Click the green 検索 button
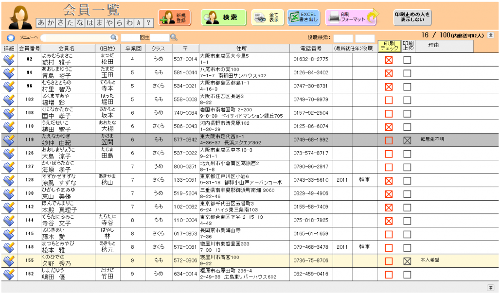The image size is (500, 294). (x=224, y=17)
